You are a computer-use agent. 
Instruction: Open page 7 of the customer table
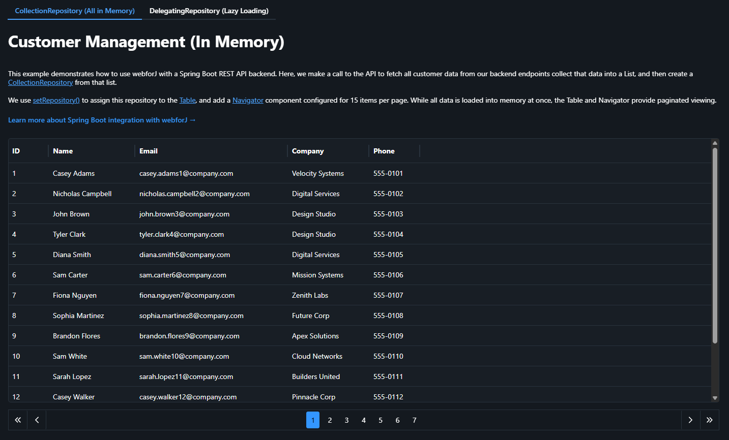[414, 420]
